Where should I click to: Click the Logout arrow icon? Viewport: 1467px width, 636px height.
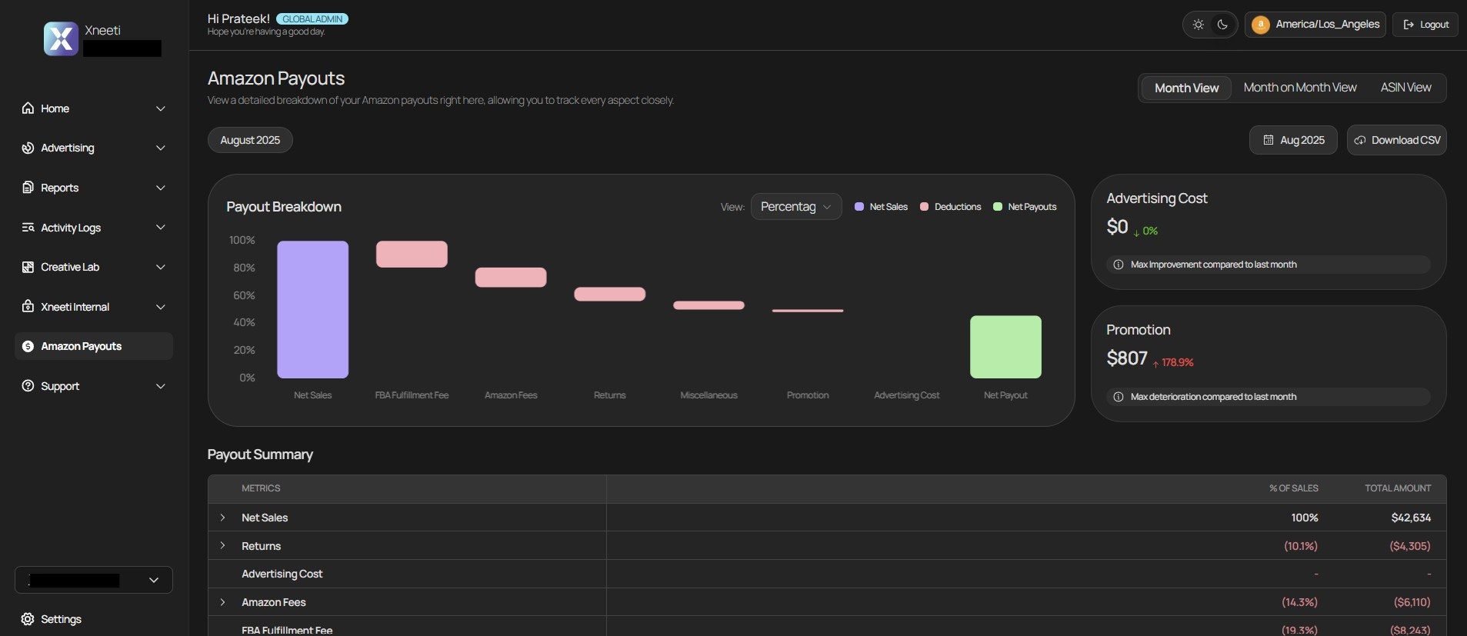1409,25
